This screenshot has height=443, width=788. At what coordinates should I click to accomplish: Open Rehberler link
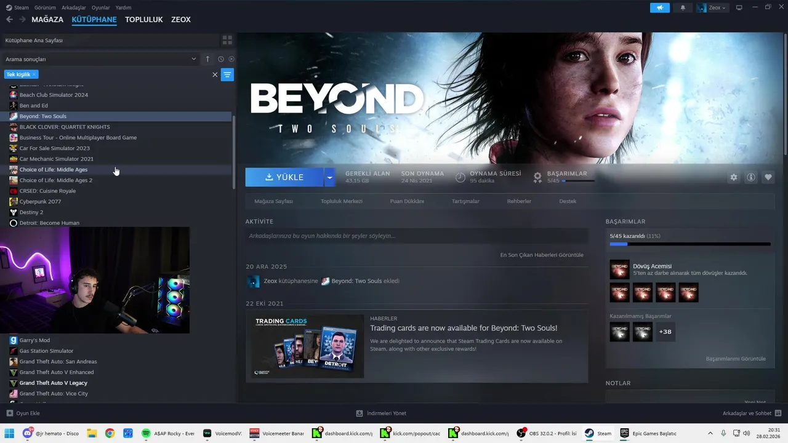tap(519, 201)
